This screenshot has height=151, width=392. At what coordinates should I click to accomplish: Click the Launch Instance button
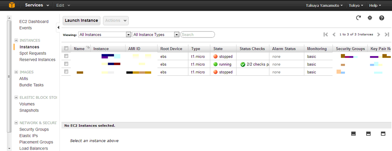81,20
